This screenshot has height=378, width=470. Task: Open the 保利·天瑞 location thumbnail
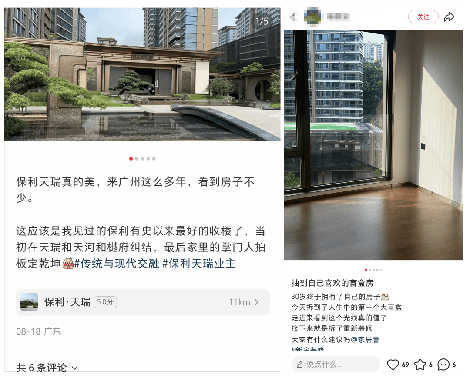click(29, 302)
